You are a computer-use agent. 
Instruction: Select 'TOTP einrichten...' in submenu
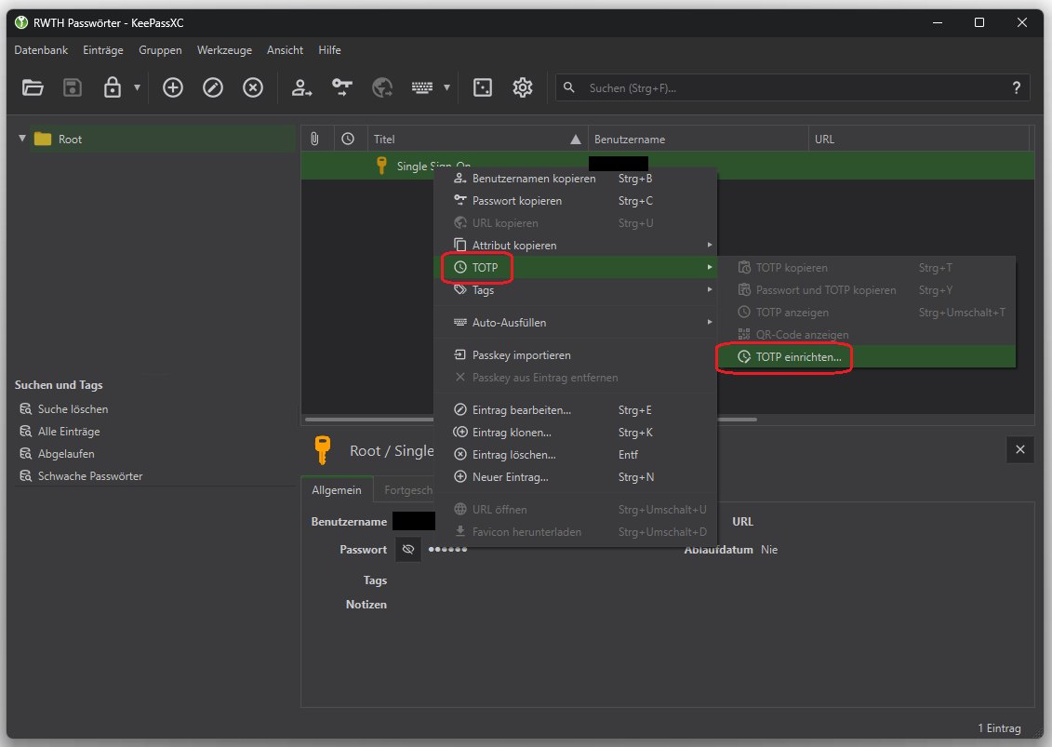pyautogui.click(x=798, y=357)
